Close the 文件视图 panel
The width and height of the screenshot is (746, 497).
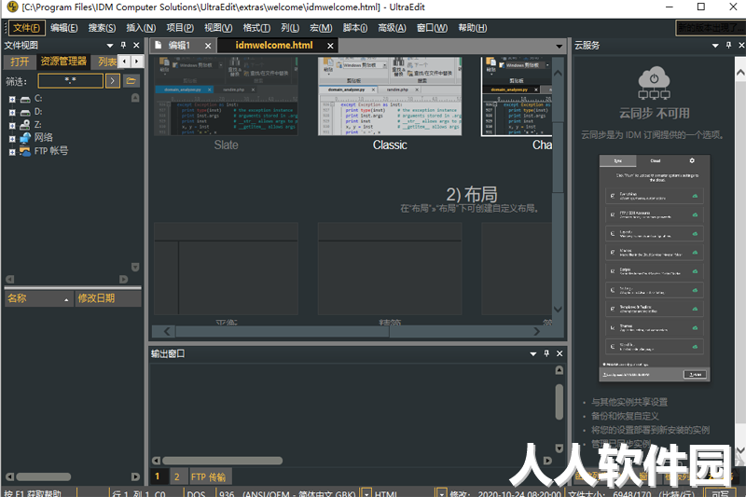click(136, 45)
